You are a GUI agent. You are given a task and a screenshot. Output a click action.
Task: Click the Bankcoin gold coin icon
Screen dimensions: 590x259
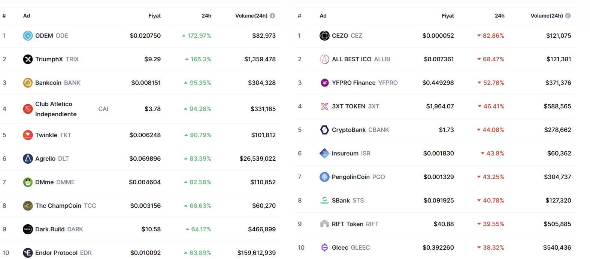click(x=28, y=83)
